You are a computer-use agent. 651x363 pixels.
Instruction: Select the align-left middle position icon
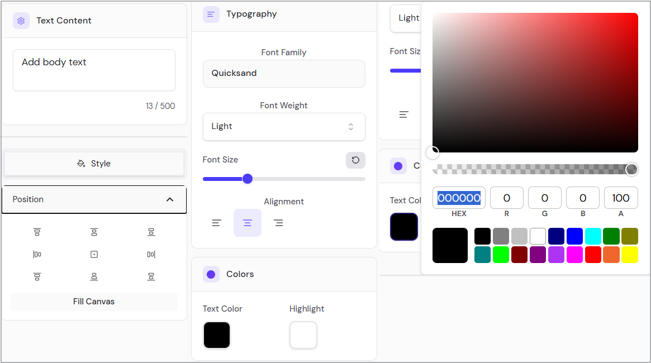click(37, 254)
